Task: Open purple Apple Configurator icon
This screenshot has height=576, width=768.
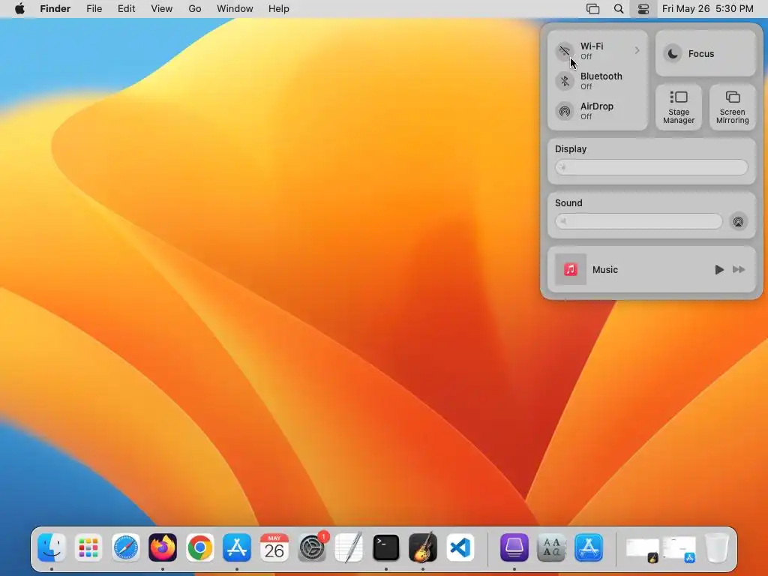Action: coord(514,547)
